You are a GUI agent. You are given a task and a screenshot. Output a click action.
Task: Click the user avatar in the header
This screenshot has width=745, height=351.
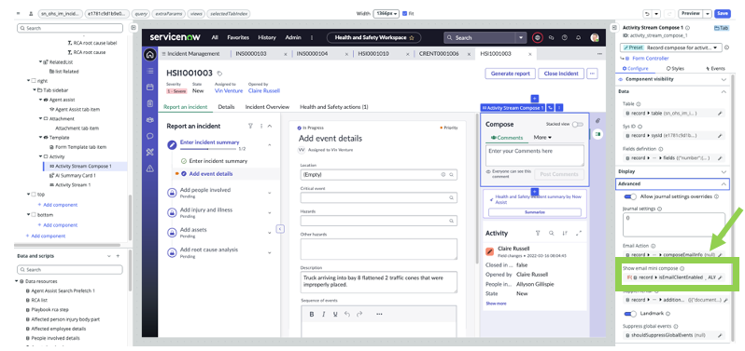pyautogui.click(x=595, y=37)
